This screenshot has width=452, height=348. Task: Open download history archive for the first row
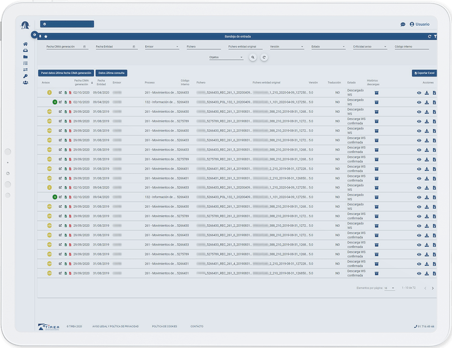click(x=377, y=93)
